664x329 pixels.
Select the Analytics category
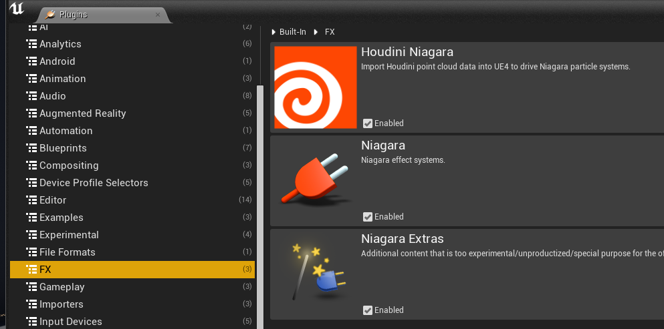(x=132, y=44)
